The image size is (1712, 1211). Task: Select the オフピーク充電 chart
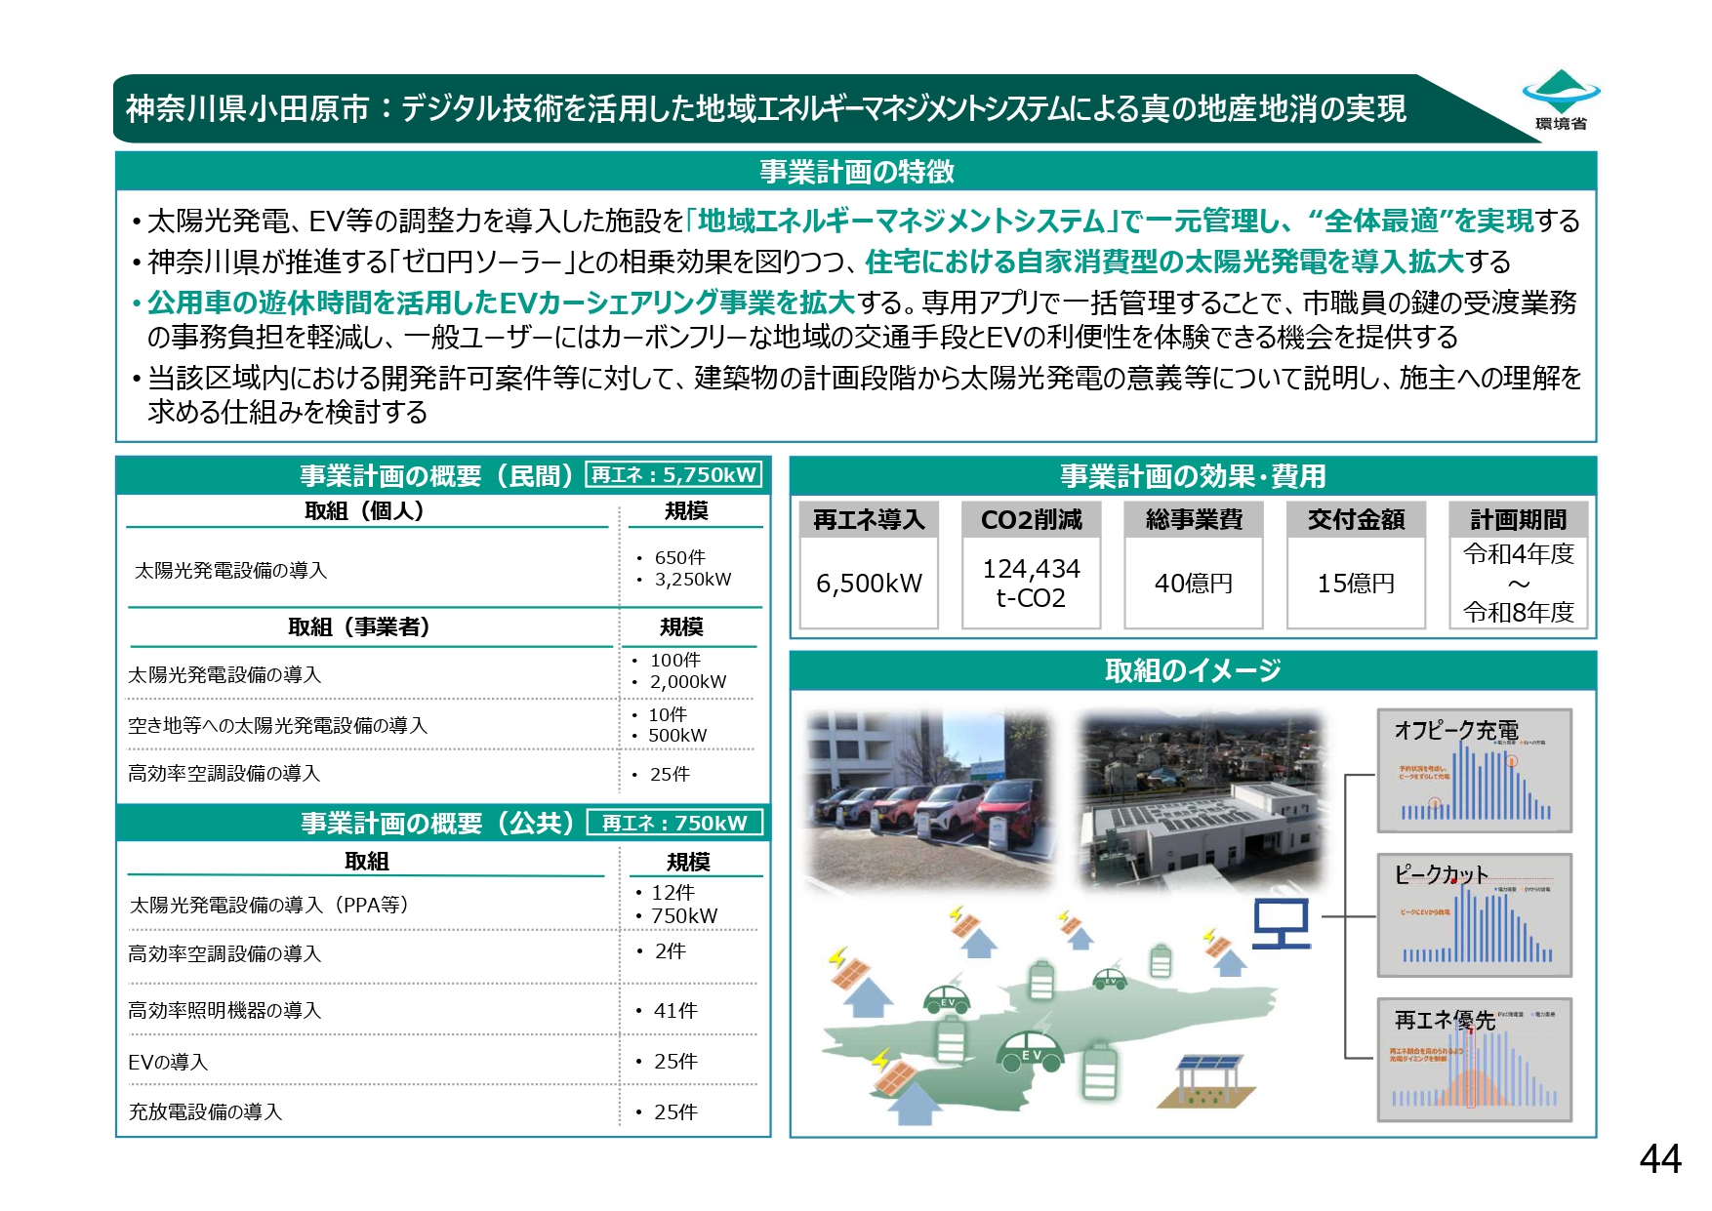tap(1474, 771)
